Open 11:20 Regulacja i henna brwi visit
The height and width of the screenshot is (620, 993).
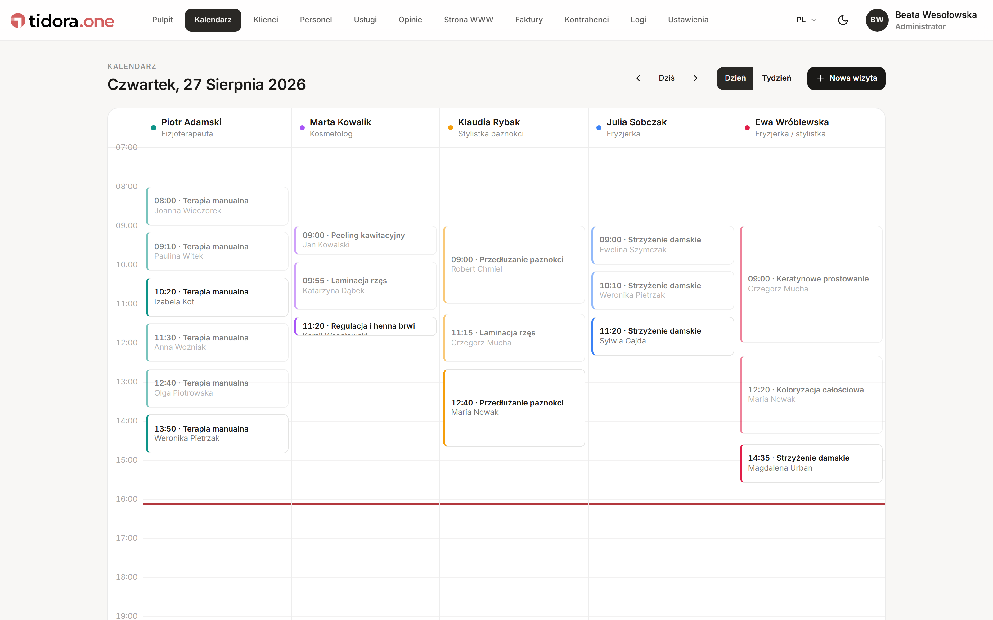coord(366,326)
